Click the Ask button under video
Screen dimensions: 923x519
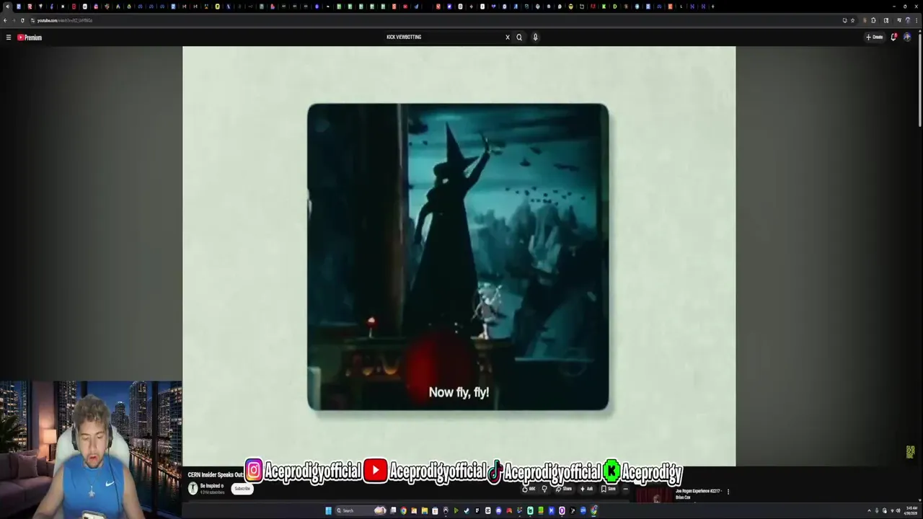click(587, 489)
